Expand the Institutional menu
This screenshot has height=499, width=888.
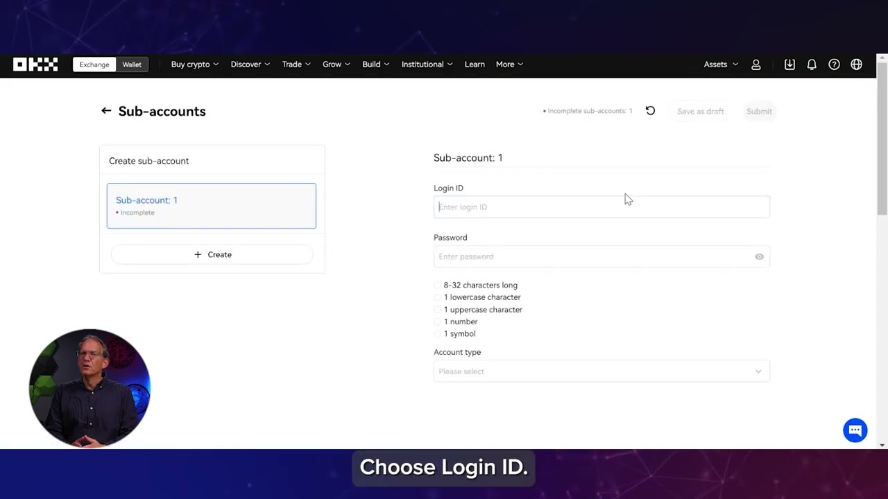tap(427, 64)
